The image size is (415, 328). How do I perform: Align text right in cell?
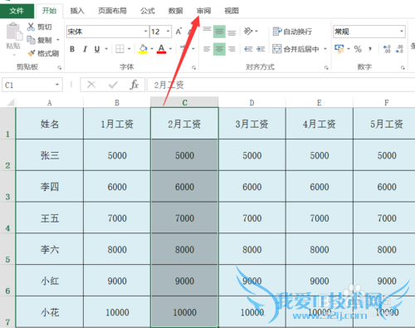click(232, 49)
